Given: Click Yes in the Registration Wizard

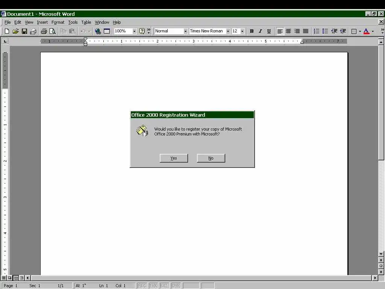Looking at the screenshot, I should tap(174, 158).
